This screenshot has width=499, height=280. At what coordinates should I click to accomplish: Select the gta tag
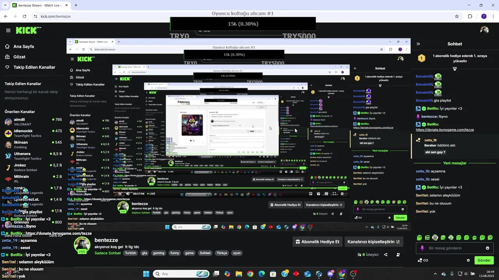tap(145, 253)
